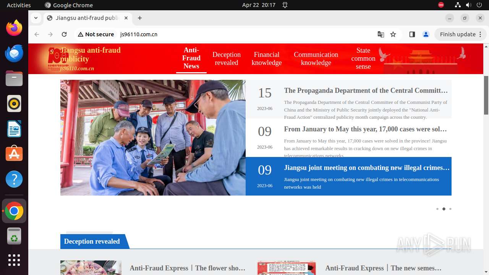Open the 17,000 cases solved headline
This screenshot has height=275, width=489.
(366, 129)
